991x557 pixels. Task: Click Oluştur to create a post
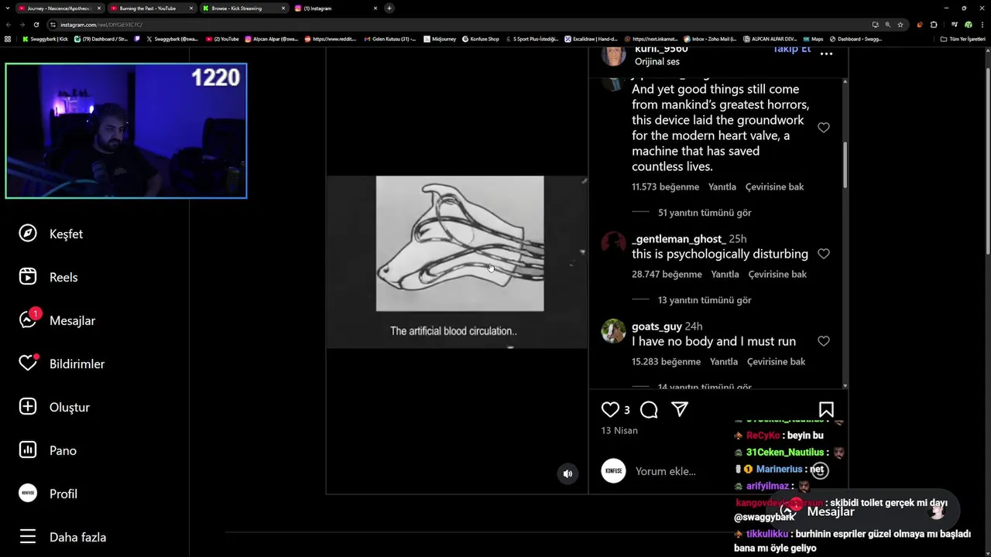(x=54, y=407)
